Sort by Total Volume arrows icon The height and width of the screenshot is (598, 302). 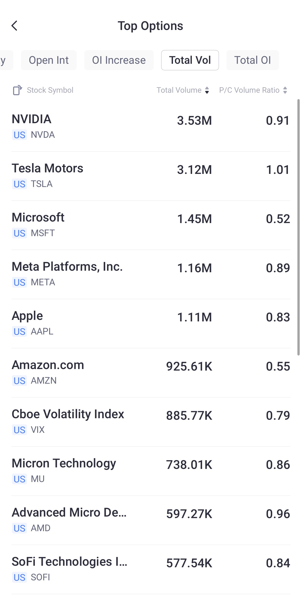pos(207,90)
